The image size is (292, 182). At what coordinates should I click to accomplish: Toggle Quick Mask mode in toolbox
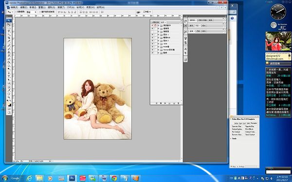tap(9, 109)
